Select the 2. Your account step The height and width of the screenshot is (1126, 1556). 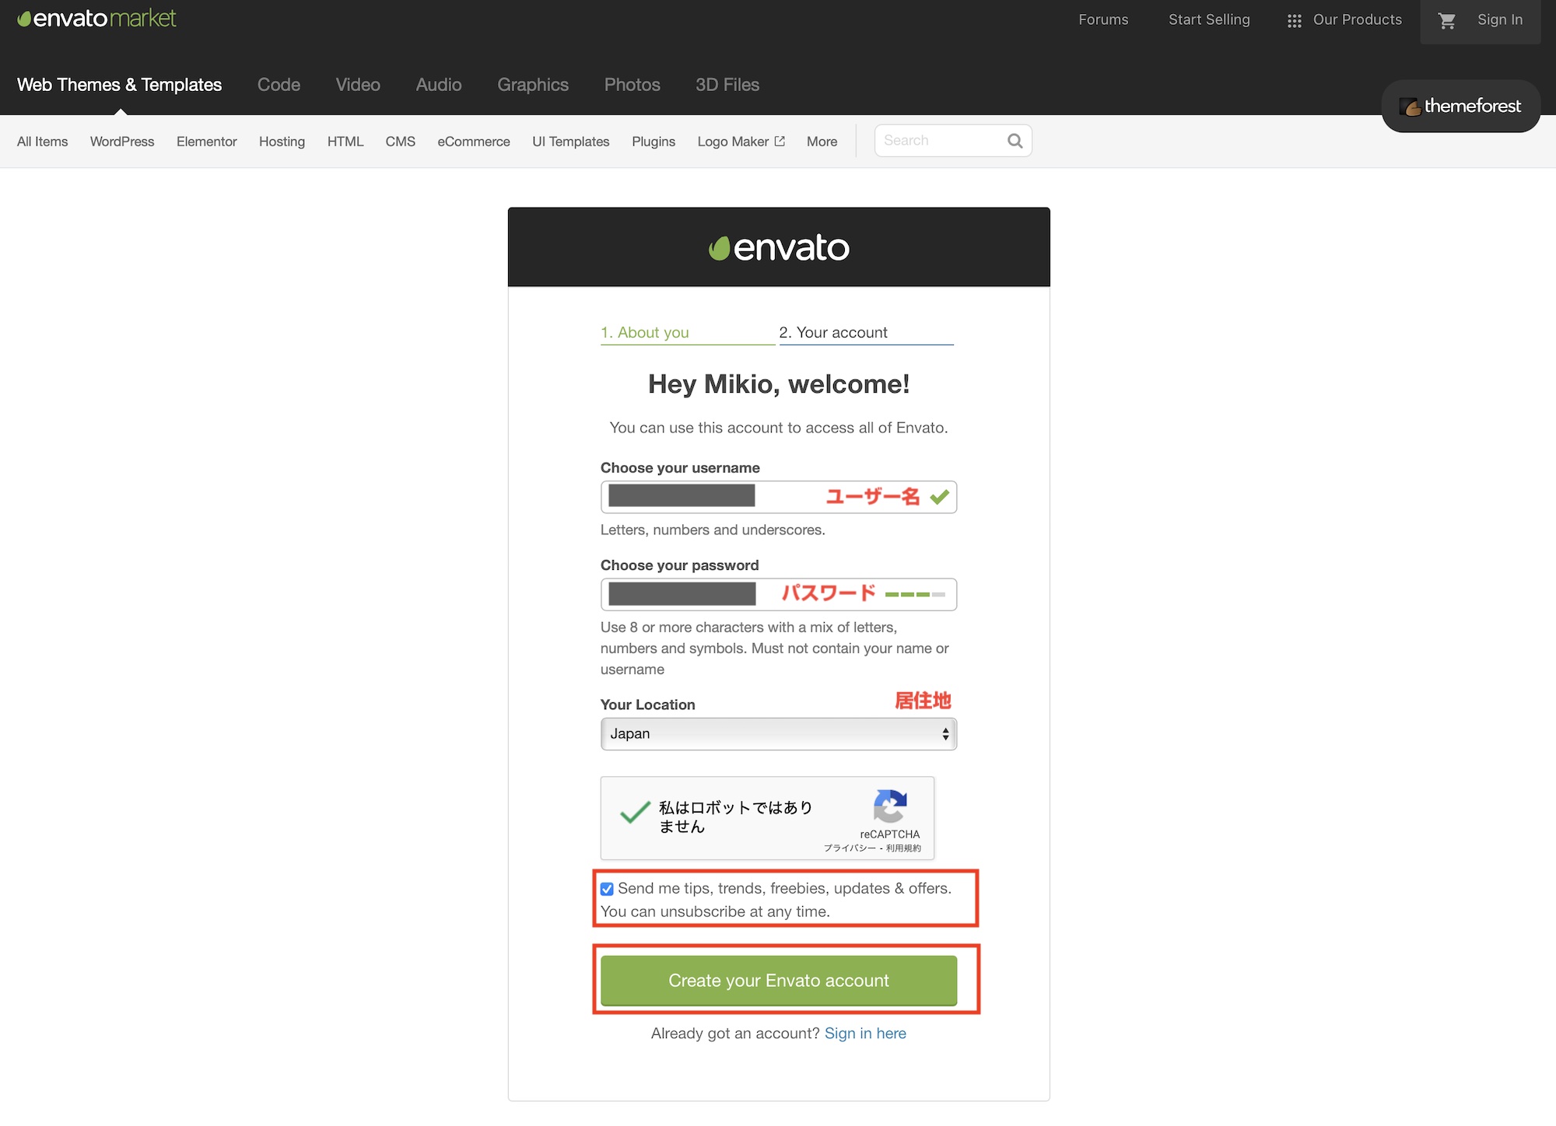833,333
